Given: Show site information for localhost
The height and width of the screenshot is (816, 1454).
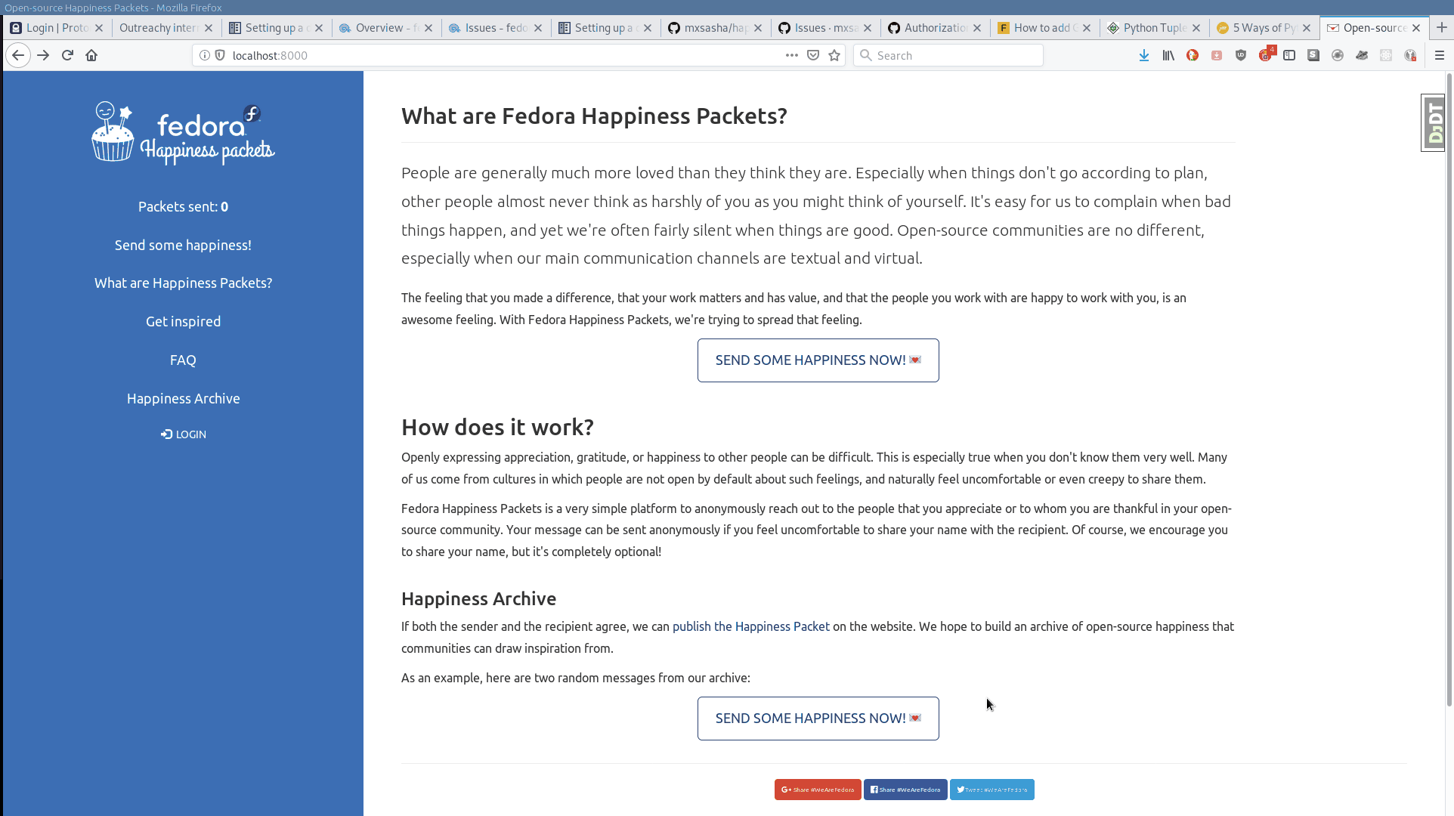Looking at the screenshot, I should pos(204,55).
